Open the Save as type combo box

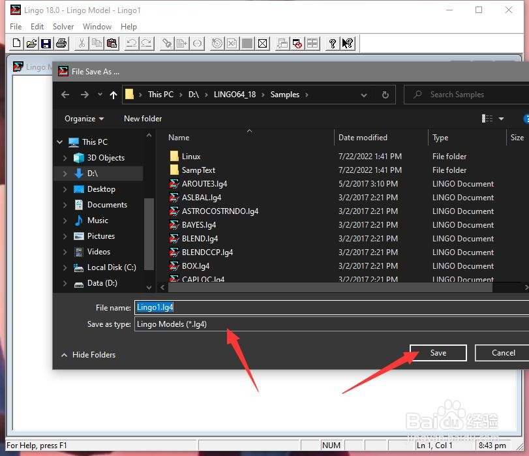click(331, 324)
